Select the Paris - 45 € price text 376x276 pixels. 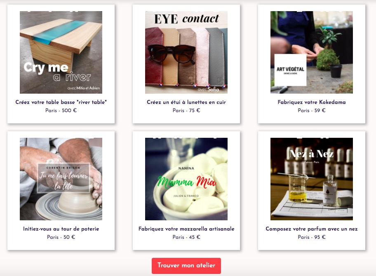pos(186,237)
